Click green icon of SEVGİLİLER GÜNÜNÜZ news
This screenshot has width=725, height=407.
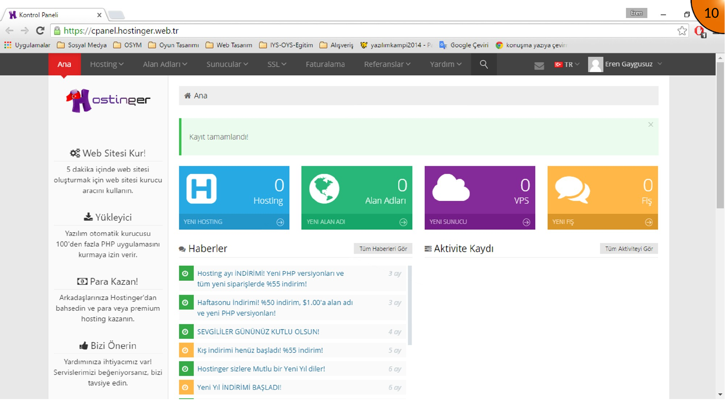pyautogui.click(x=186, y=332)
